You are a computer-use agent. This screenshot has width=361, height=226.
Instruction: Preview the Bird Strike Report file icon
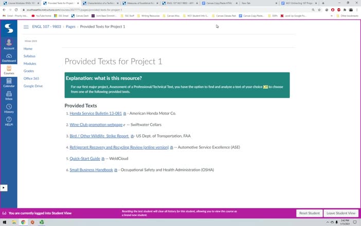coord(132,136)
